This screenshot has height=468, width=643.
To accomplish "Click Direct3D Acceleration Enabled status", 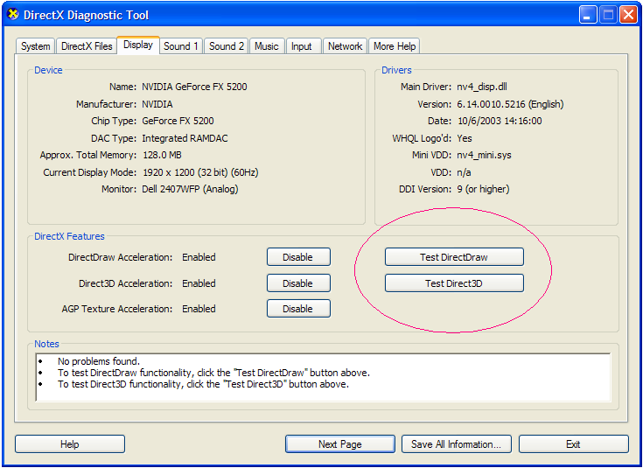I will point(199,283).
